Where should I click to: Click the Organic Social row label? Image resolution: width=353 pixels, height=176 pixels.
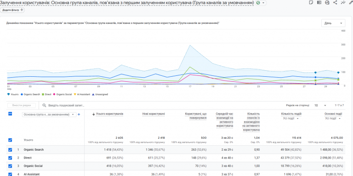pos(33,166)
